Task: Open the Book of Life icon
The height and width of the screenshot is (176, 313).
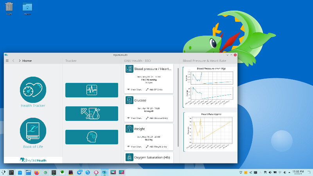Action: pos(33,131)
